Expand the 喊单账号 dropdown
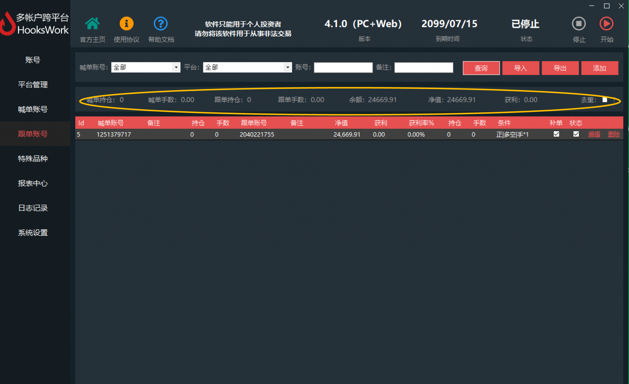629x384 pixels. [x=176, y=67]
